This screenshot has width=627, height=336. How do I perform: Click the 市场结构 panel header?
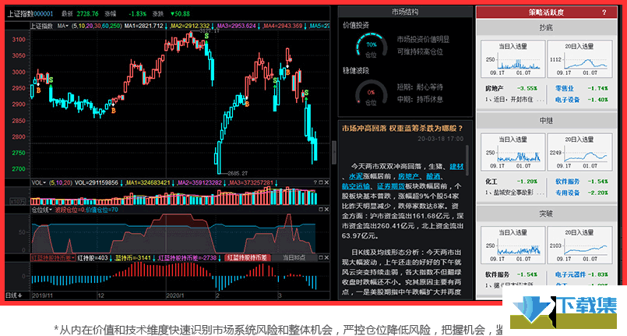click(405, 12)
